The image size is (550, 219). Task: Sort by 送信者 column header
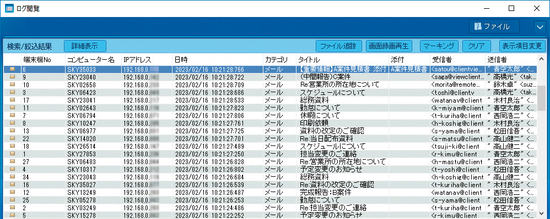click(511, 59)
